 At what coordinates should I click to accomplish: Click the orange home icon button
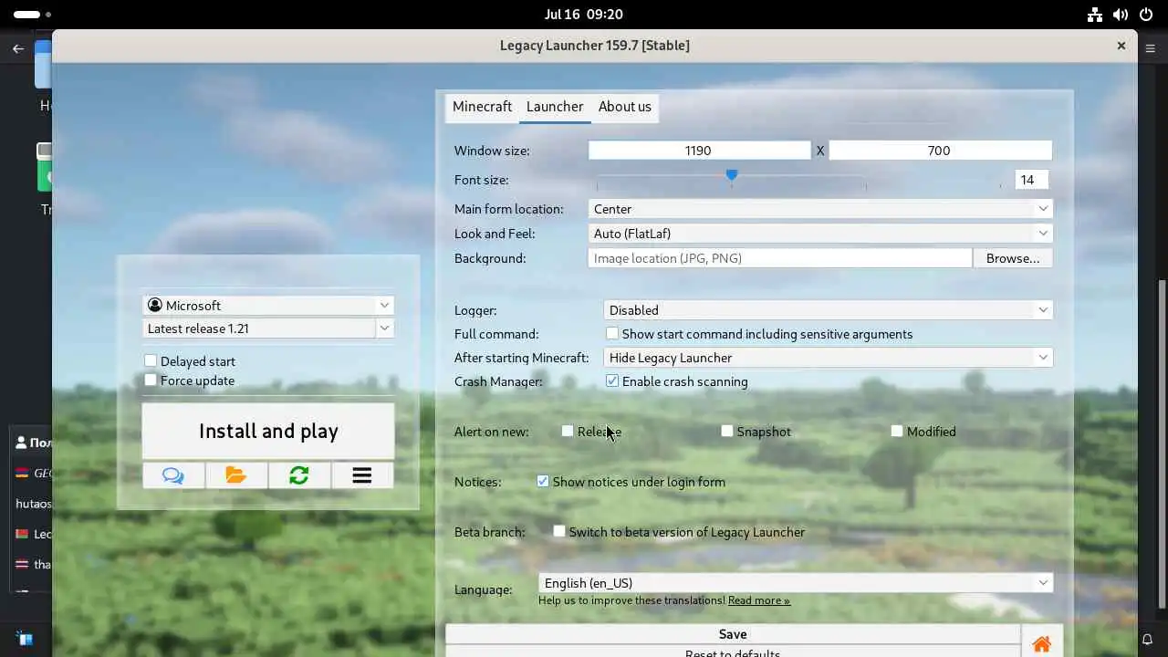pos(1041,643)
